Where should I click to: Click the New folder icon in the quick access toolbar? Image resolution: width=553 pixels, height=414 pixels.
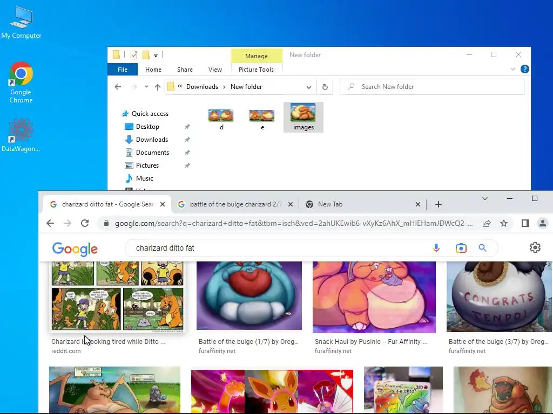[x=146, y=55]
